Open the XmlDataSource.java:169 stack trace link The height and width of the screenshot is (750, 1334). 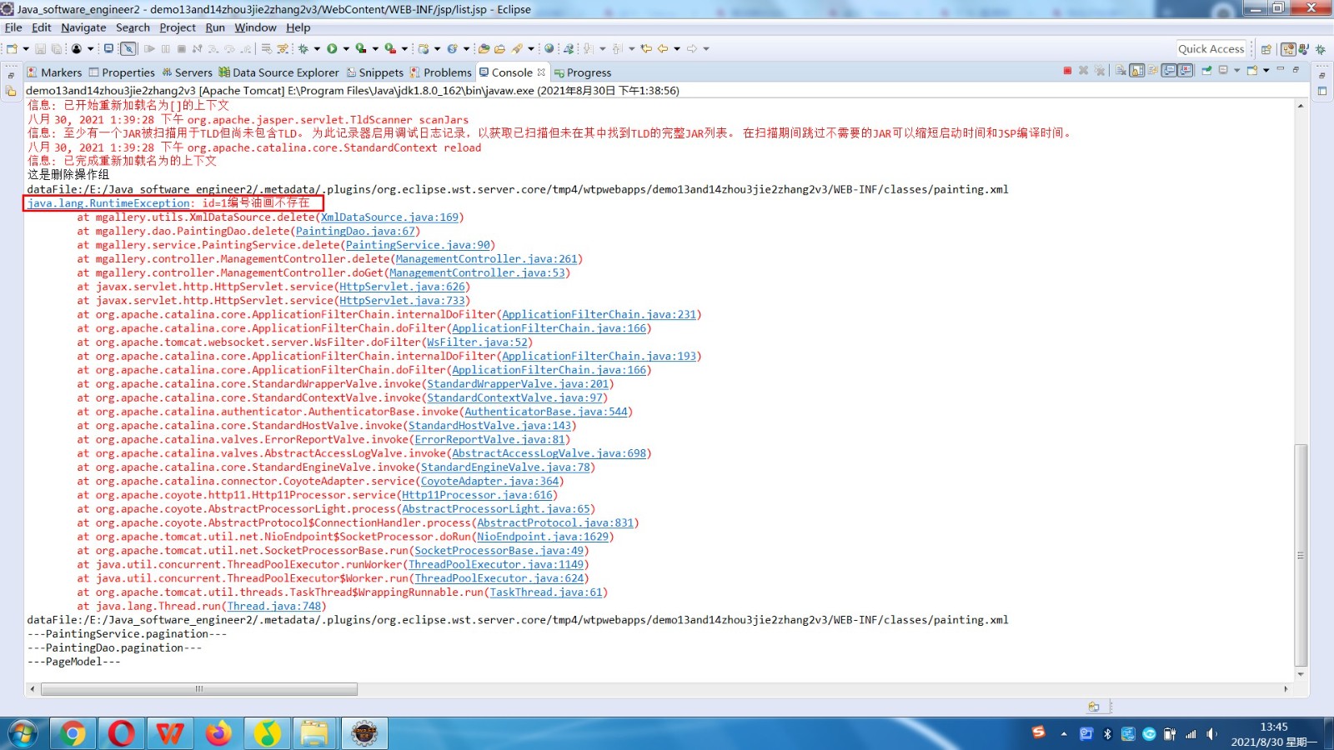click(x=390, y=217)
